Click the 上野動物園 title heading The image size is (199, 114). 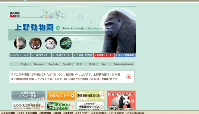[34, 27]
